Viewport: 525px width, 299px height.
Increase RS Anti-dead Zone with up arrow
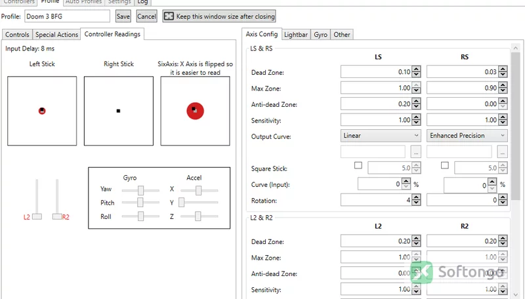(x=503, y=101)
